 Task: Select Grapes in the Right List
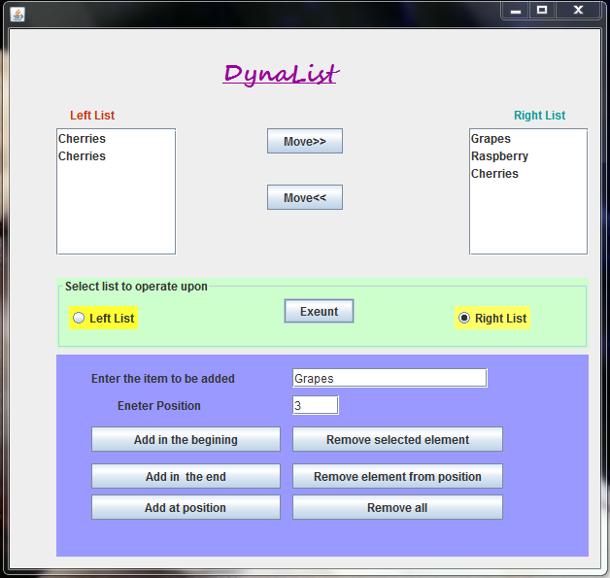pos(528,139)
